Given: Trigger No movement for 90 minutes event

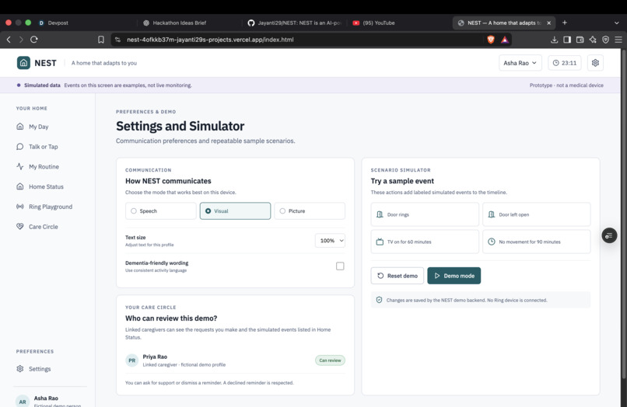Looking at the screenshot, I should pos(536,242).
